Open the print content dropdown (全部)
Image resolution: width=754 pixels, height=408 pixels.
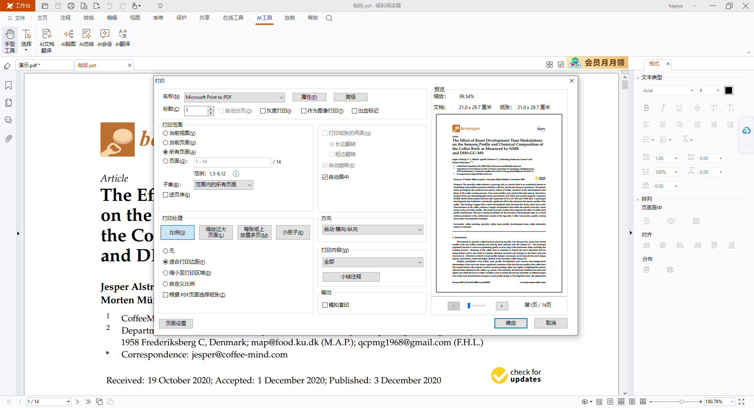coord(372,262)
